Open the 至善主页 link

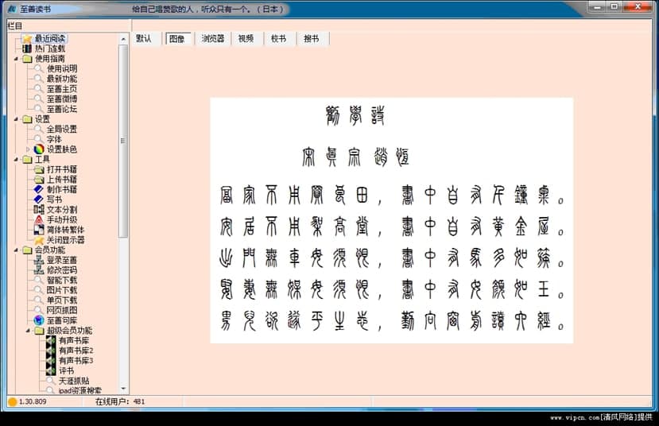[62, 89]
